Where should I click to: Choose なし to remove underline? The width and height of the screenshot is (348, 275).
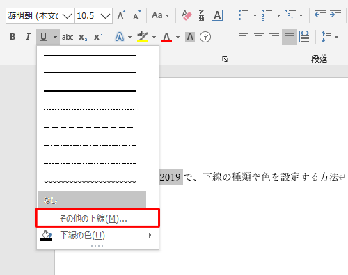[92, 199]
